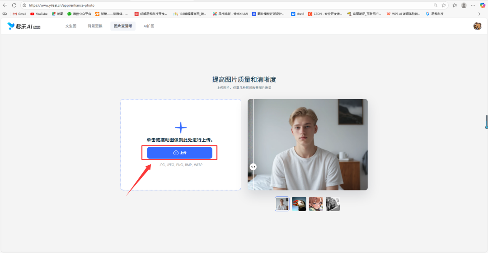Click the blue 上传 upload button
The height and width of the screenshot is (253, 488).
(179, 153)
